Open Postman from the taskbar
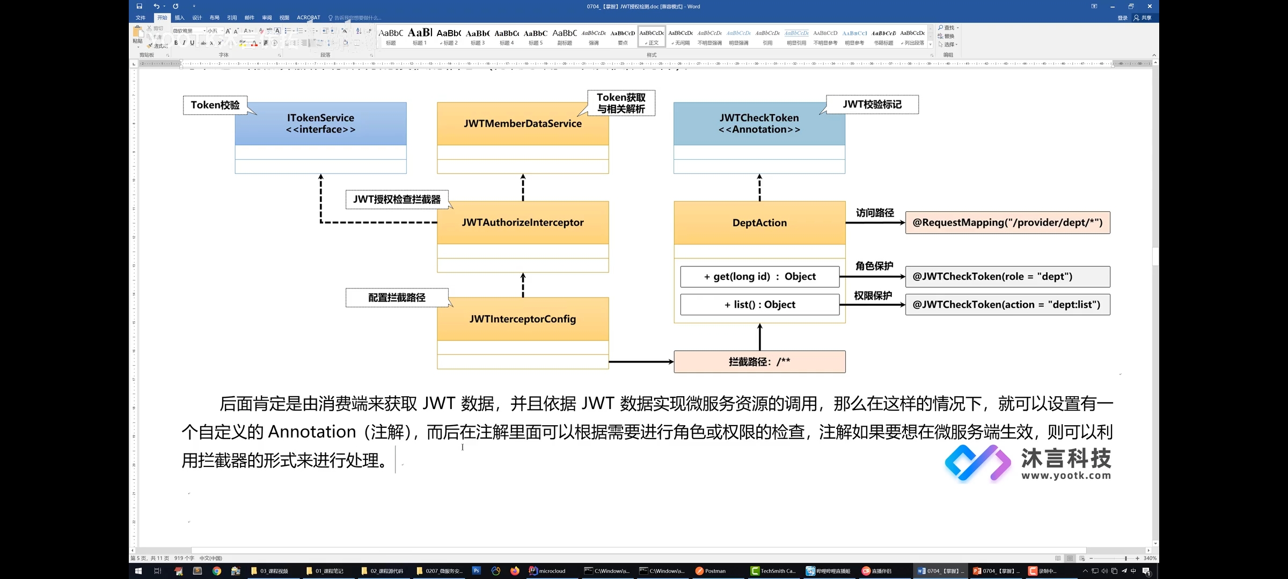This screenshot has width=1288, height=579. click(711, 571)
